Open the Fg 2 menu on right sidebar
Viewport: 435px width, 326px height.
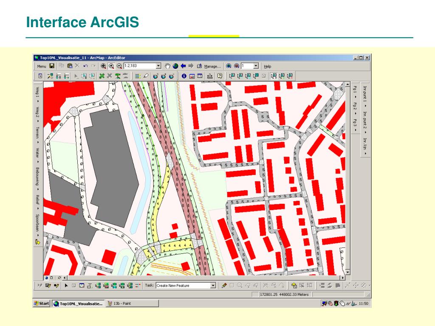tap(355, 108)
